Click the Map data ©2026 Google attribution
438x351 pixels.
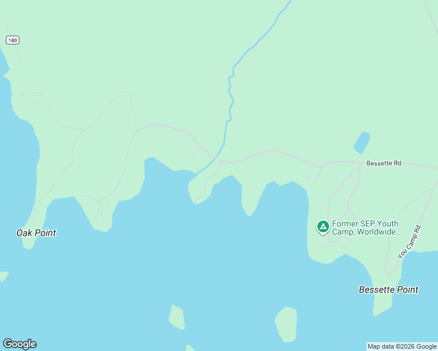(x=402, y=346)
